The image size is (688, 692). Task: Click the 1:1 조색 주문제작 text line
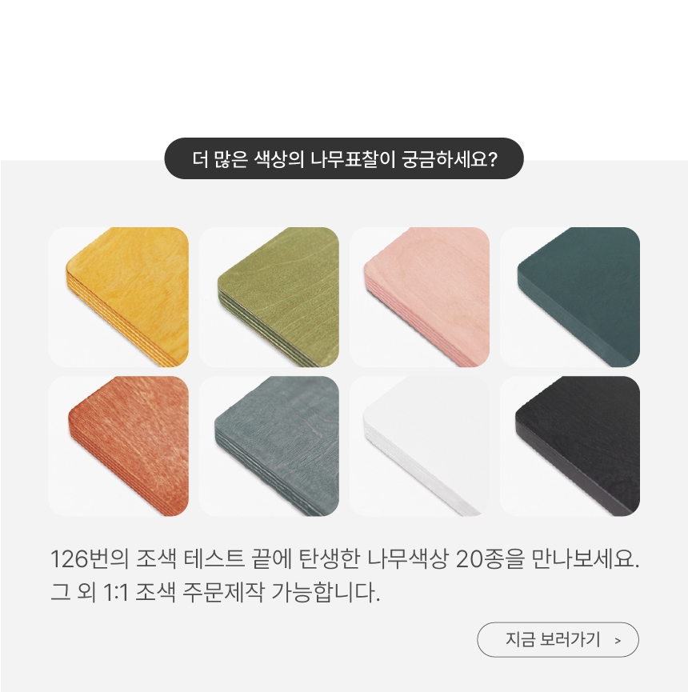pyautogui.click(x=215, y=592)
